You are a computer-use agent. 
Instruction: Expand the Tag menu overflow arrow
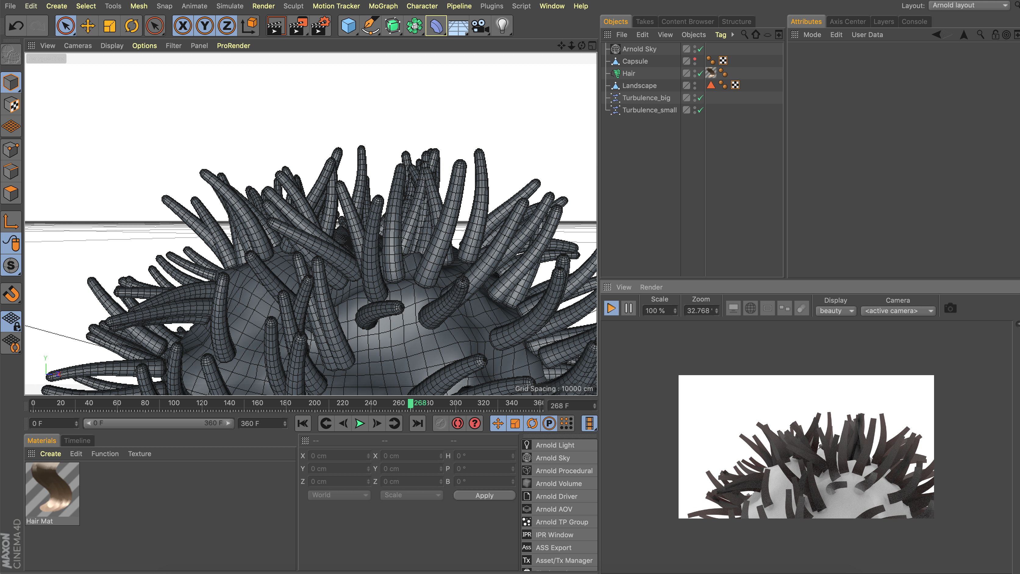click(733, 34)
